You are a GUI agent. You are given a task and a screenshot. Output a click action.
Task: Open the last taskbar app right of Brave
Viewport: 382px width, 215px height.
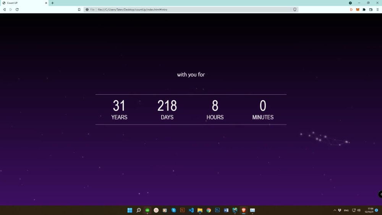tap(253, 210)
